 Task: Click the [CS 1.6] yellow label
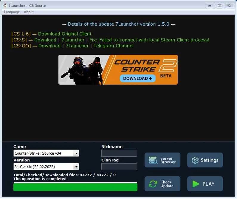[x=21, y=34]
